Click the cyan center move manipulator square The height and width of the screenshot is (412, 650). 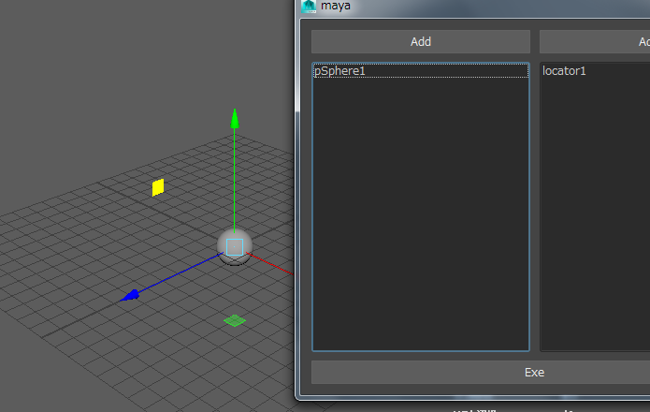(x=235, y=247)
